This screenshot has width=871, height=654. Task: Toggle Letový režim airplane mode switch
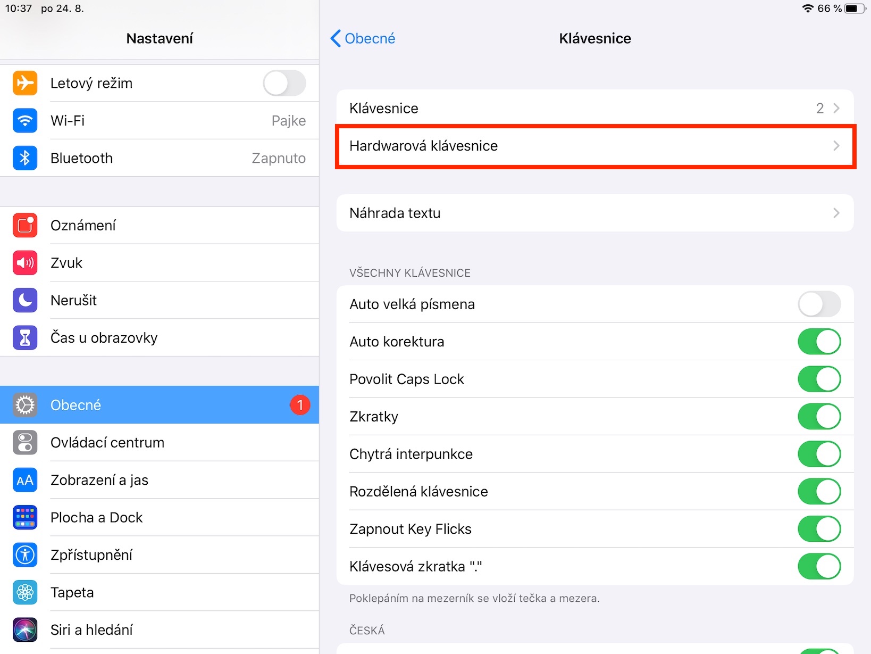point(284,84)
